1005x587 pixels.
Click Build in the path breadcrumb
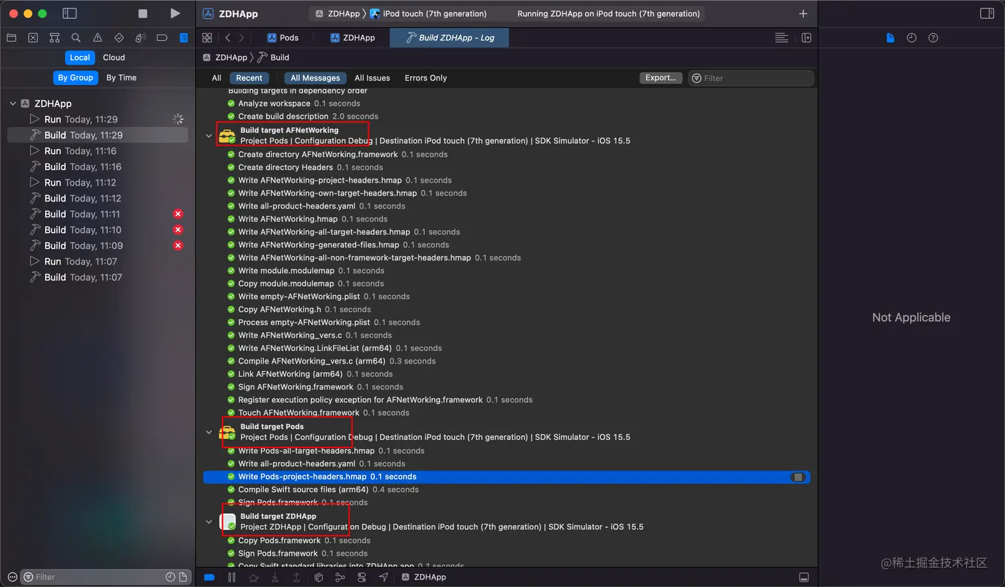click(274, 58)
